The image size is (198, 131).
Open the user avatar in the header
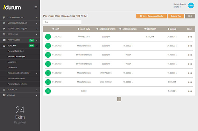coord(191,5)
